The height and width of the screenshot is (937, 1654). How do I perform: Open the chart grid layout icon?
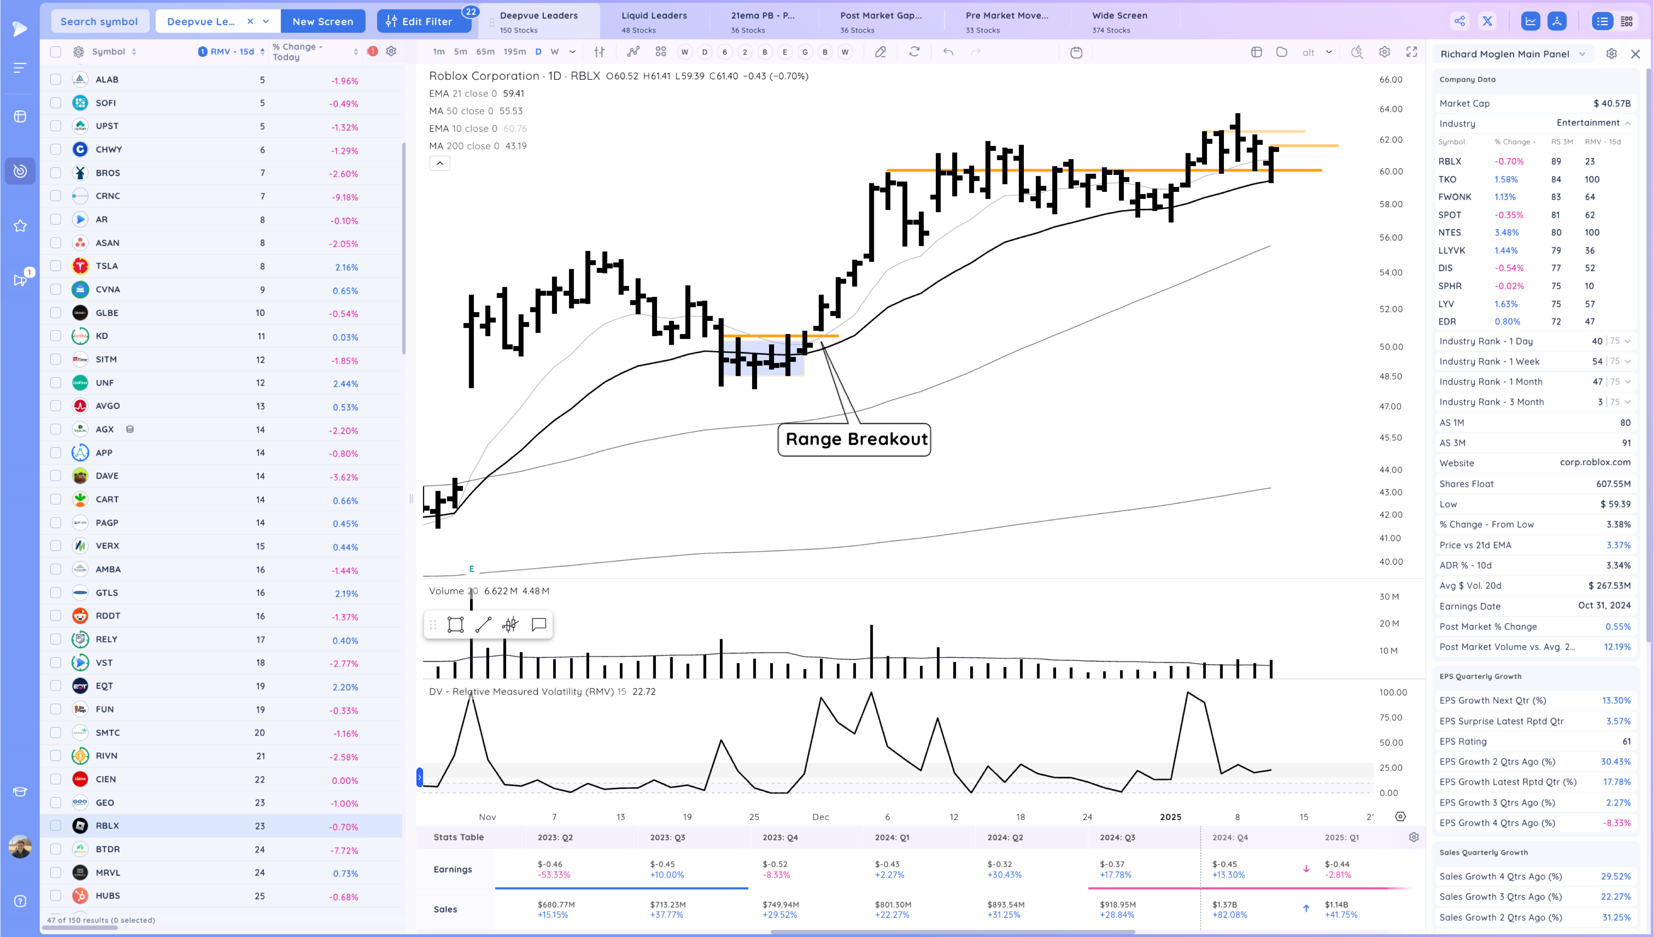pyautogui.click(x=661, y=52)
